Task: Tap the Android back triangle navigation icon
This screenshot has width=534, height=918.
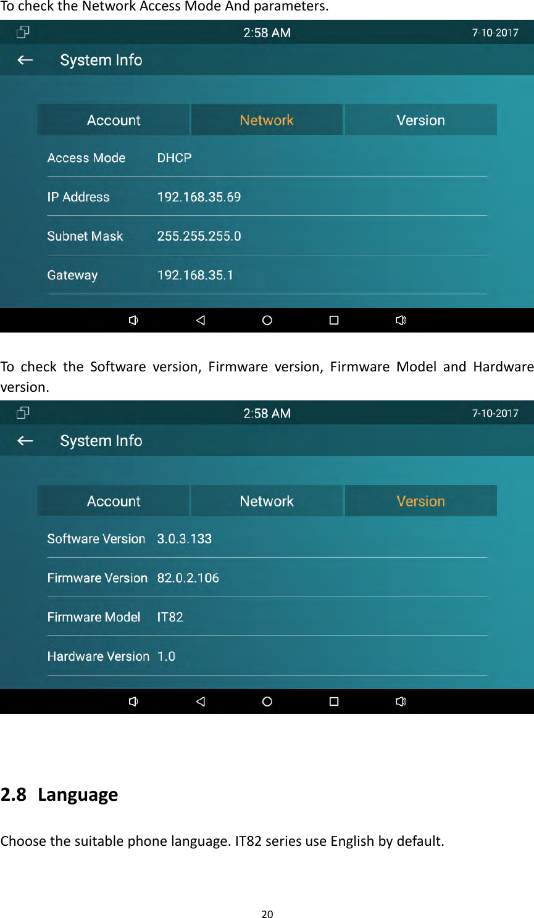Action: point(200,320)
